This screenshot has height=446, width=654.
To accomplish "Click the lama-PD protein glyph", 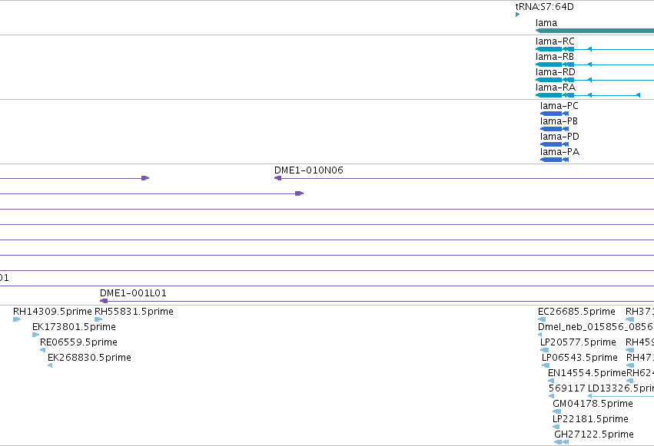I will tap(554, 144).
